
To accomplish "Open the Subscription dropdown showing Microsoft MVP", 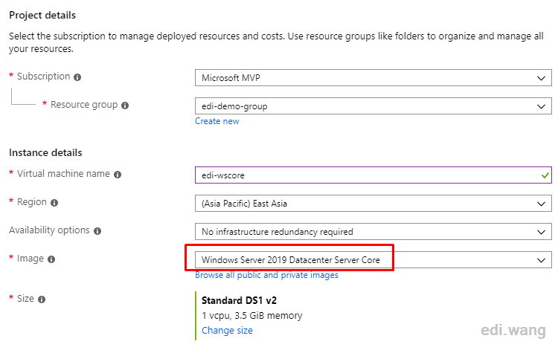I will [373, 78].
